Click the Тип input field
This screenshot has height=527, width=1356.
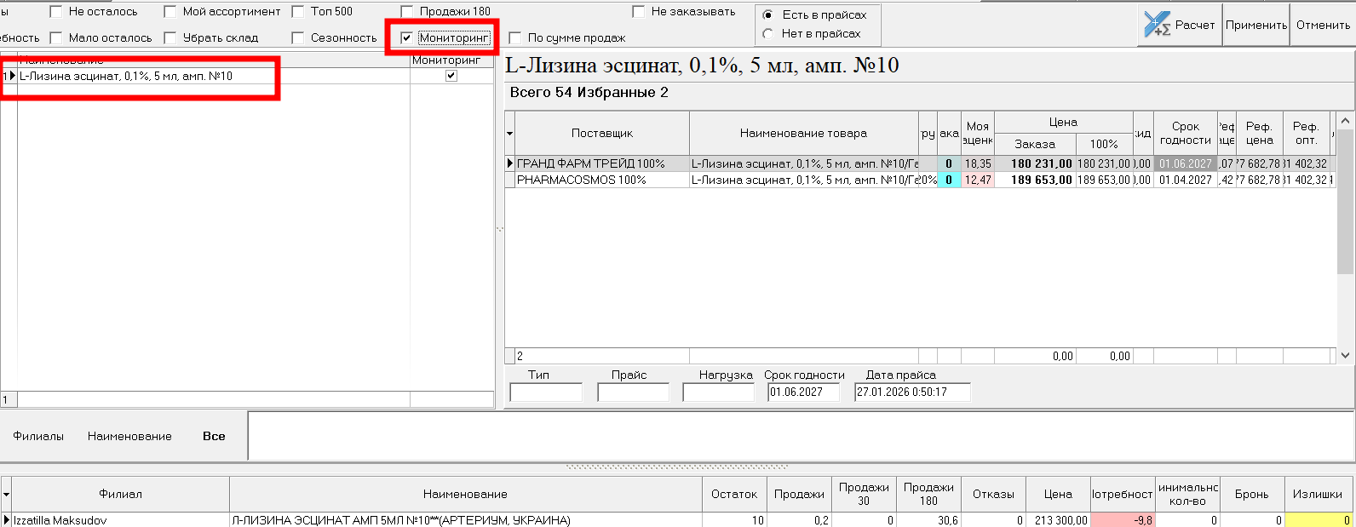point(546,392)
